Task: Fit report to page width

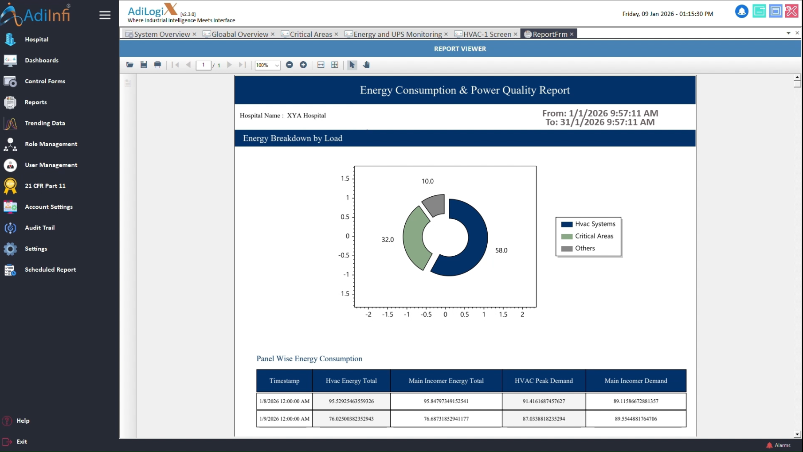Action: (x=321, y=65)
